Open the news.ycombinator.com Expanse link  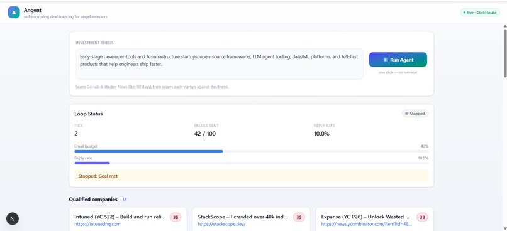pos(366,224)
